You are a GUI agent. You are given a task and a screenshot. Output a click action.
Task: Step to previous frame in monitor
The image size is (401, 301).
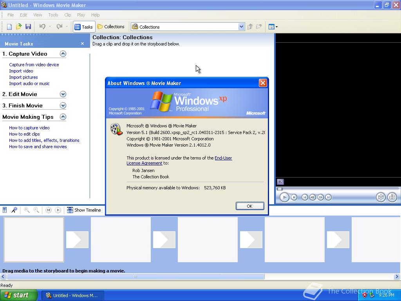tap(312, 198)
